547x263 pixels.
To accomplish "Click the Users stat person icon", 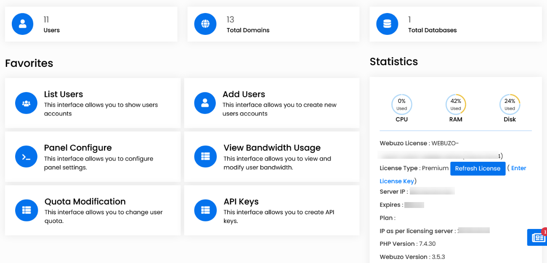I will (23, 24).
